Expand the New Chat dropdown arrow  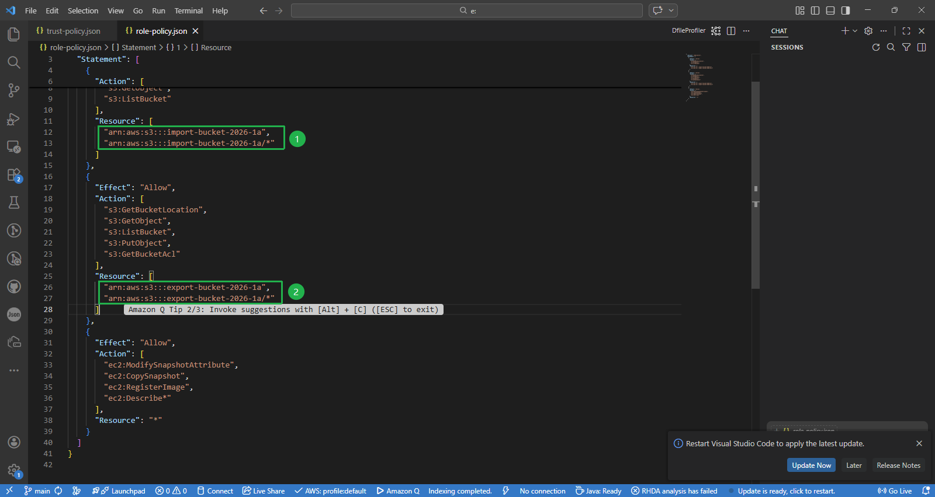[855, 31]
